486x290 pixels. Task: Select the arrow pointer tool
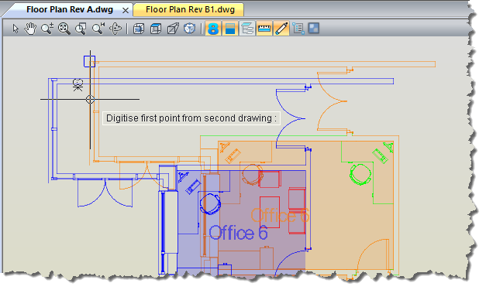coord(16,29)
